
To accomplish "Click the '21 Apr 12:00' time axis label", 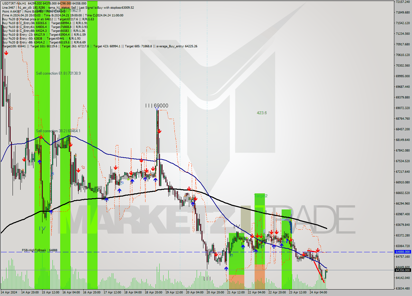I will click(x=236, y=292).
